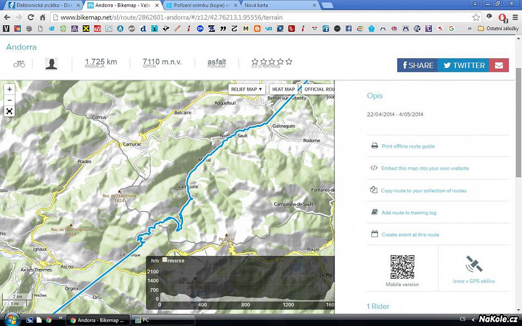This screenshot has width=522, height=326.
Task: Enable the HEAT MAP layer
Action: 284,89
